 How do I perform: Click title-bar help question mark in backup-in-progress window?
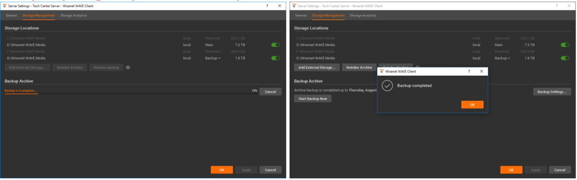[267, 6]
